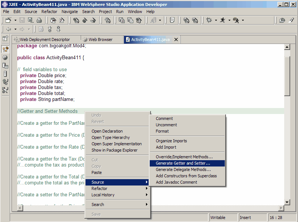Open the New wizard dropdown arrow
Screen dimensions: 298x222
tap(15, 20)
